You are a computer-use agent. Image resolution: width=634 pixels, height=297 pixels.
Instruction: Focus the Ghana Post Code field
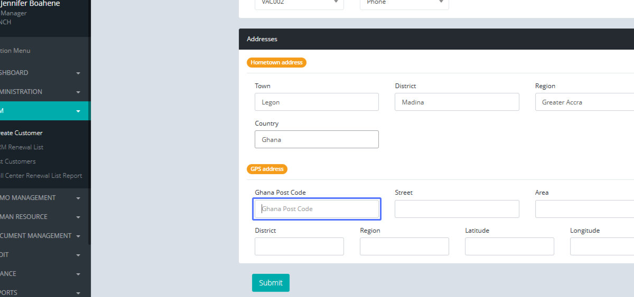pos(316,209)
